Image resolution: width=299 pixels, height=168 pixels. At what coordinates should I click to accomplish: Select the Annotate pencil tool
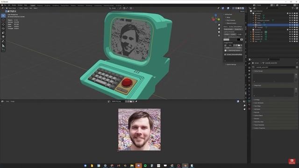click(x=3, y=41)
